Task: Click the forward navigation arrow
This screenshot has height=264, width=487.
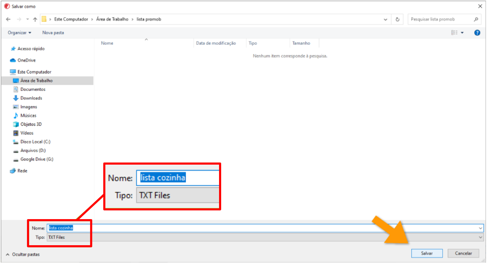Action: (19, 19)
